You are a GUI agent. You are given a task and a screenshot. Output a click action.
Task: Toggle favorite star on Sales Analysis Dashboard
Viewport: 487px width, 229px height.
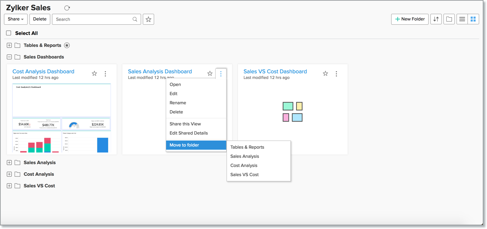click(x=210, y=74)
